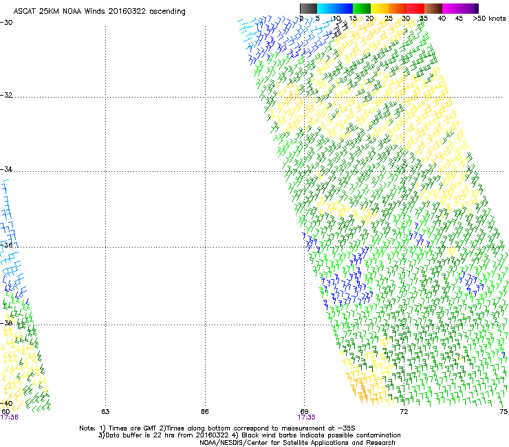Click the note line beginning 'Note: 1) Times are GMT'
This screenshot has height=447, width=509.
pyautogui.click(x=217, y=428)
